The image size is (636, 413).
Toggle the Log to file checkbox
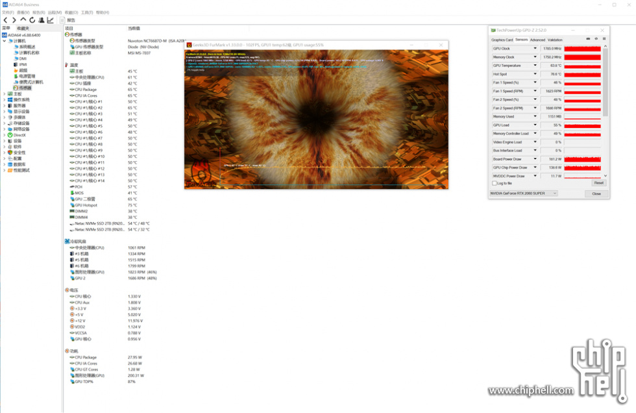click(494, 183)
